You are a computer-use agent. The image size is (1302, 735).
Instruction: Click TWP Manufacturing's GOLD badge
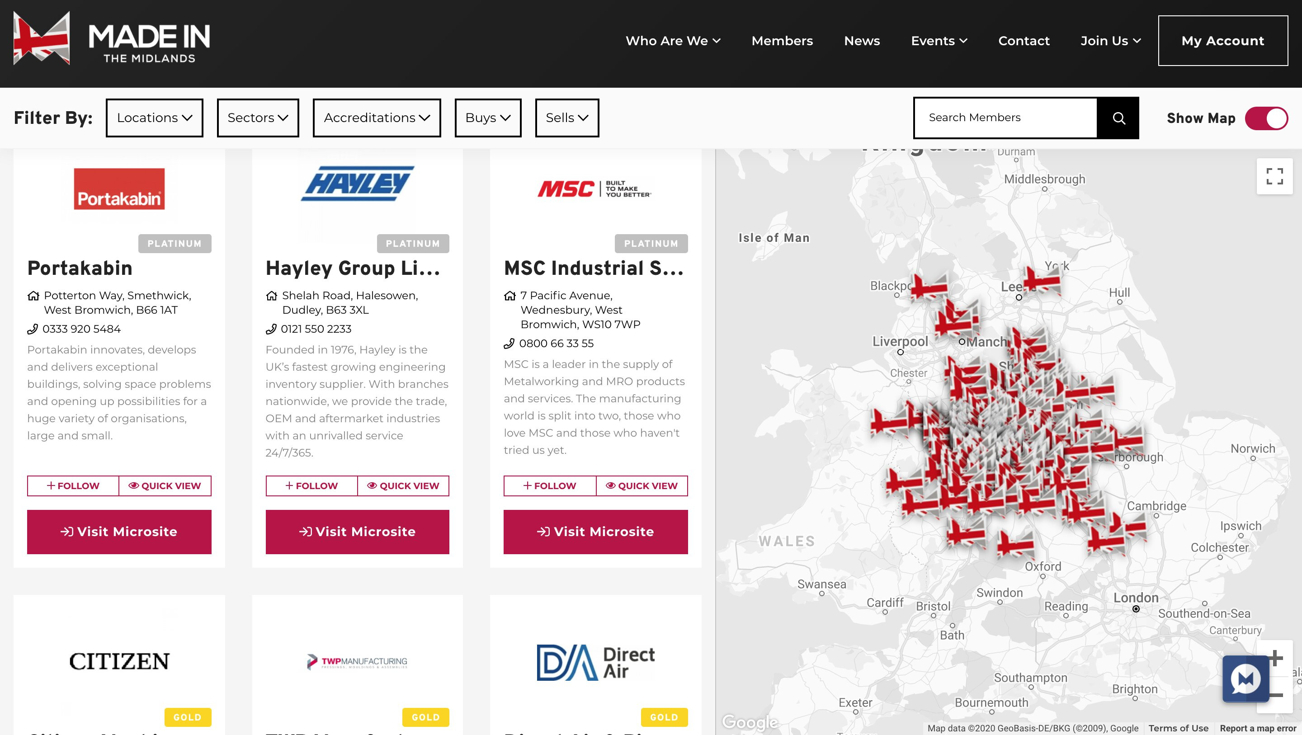coord(425,717)
